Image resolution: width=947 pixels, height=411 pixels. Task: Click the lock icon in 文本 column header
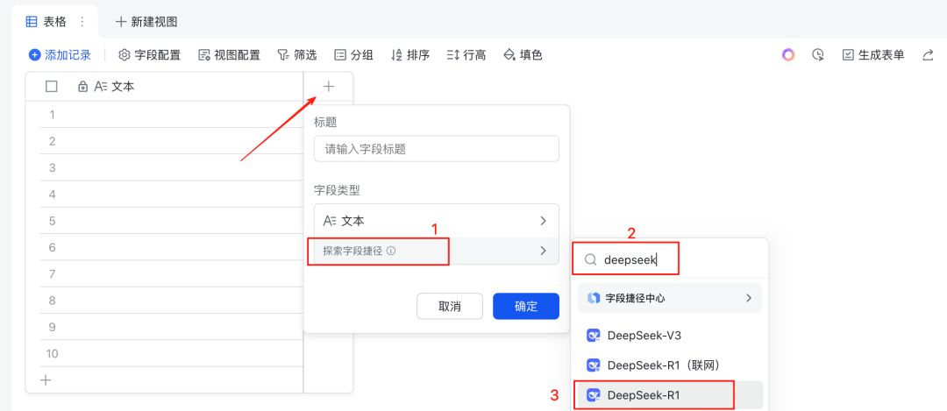coord(82,87)
